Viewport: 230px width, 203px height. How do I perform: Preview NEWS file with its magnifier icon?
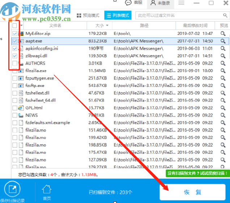[x=223, y=116]
